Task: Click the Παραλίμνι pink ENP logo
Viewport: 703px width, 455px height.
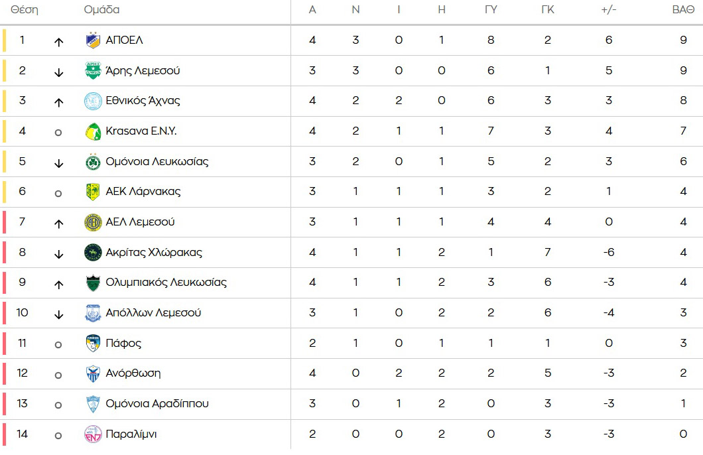Action: coord(93,434)
